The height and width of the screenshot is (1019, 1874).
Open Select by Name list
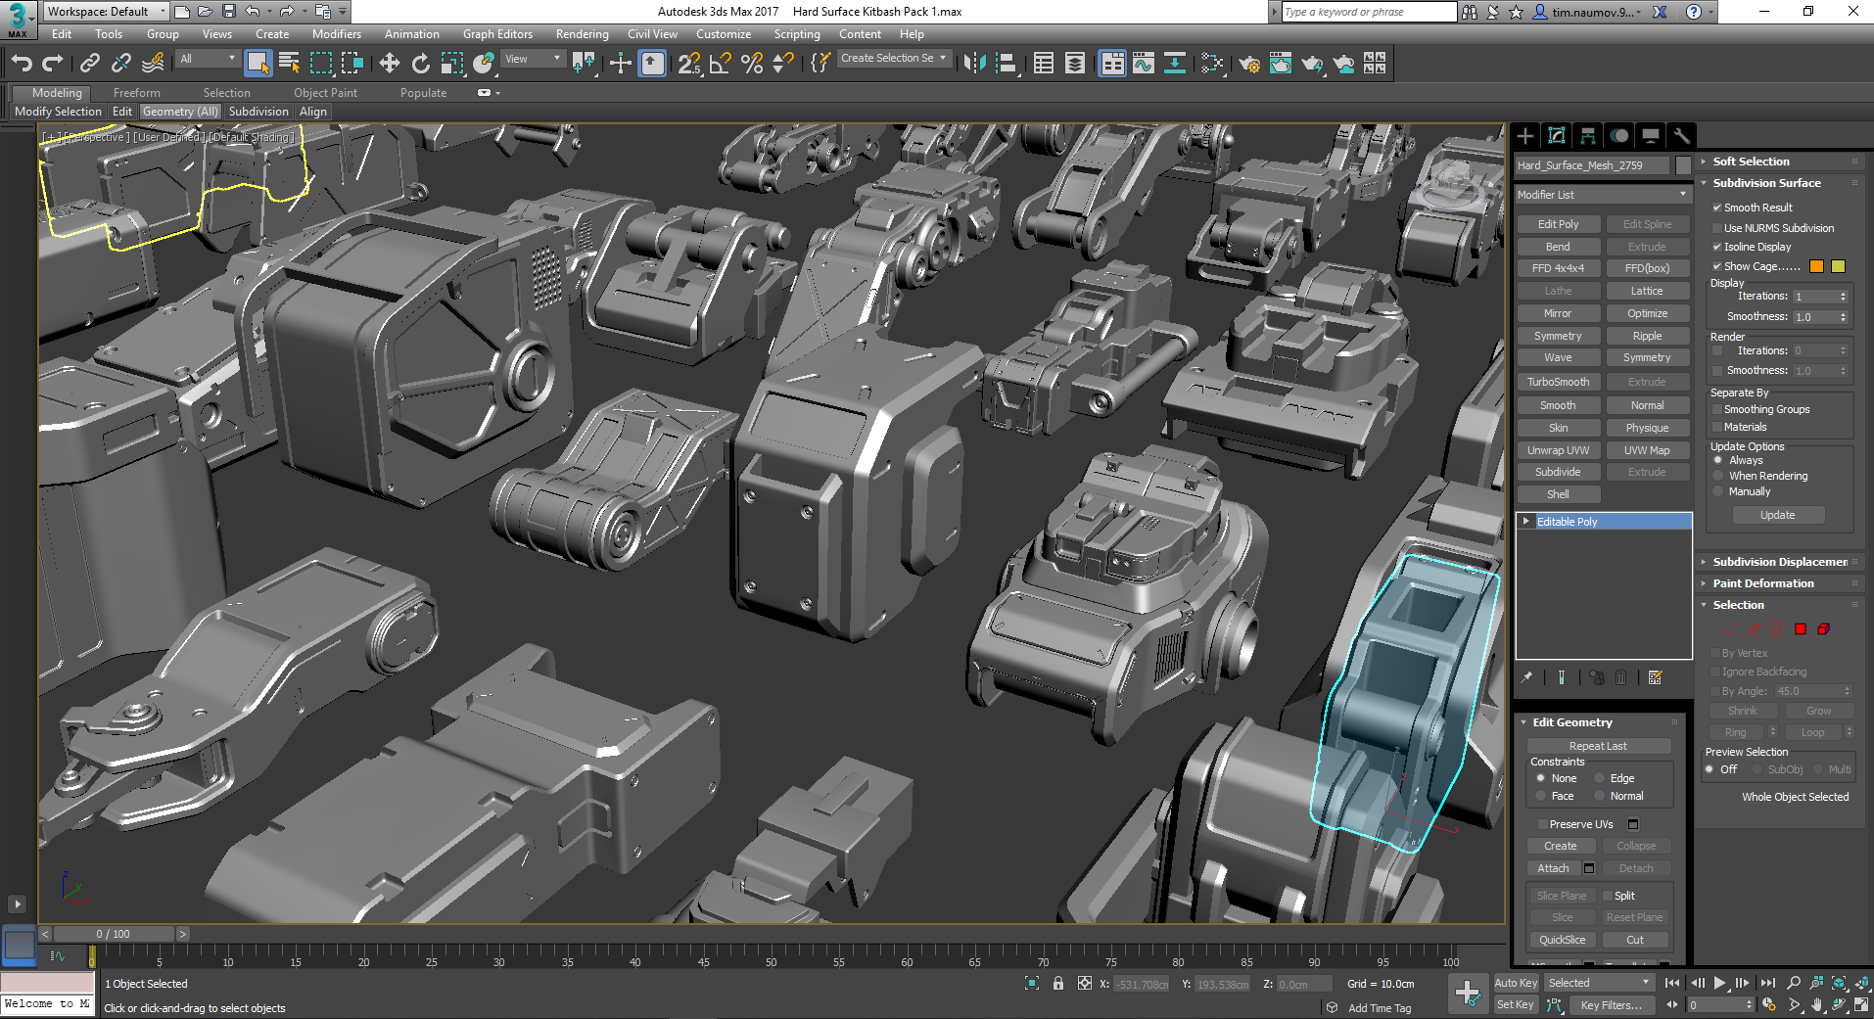(x=289, y=64)
